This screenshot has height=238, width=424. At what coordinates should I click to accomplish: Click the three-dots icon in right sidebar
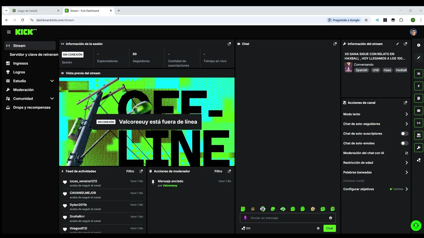419,160
